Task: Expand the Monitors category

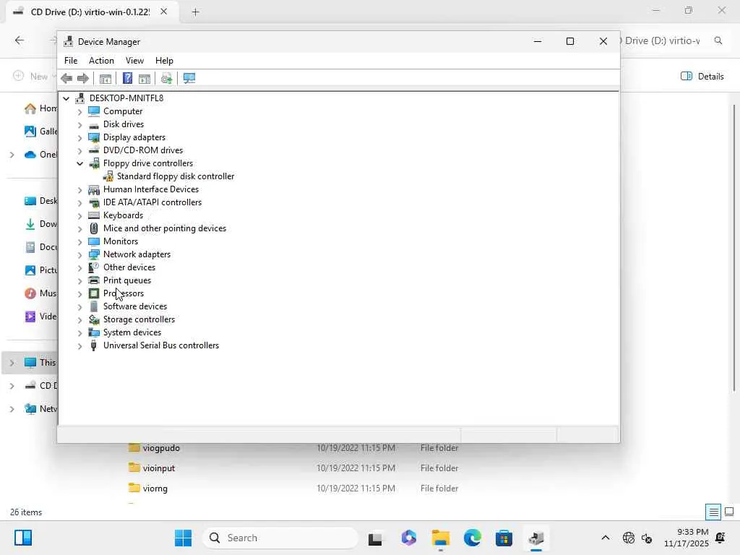Action: click(79, 241)
